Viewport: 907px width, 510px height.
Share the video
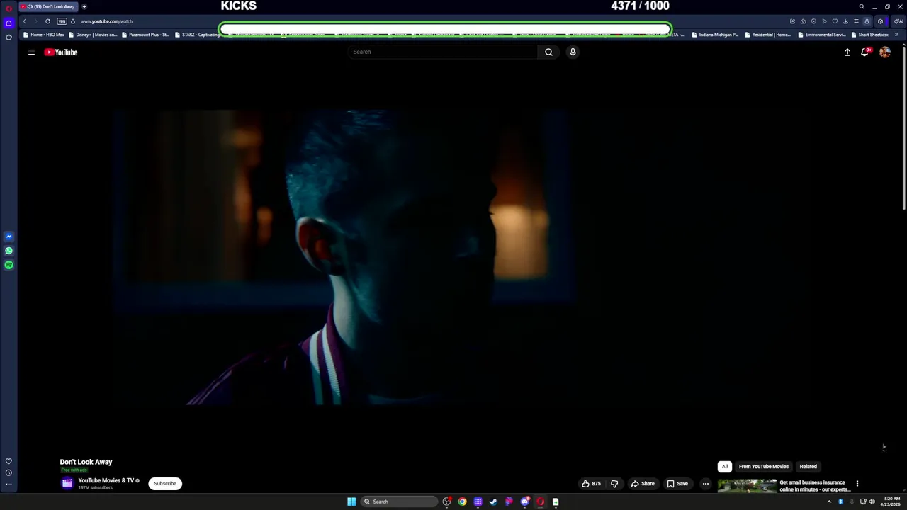tap(643, 484)
